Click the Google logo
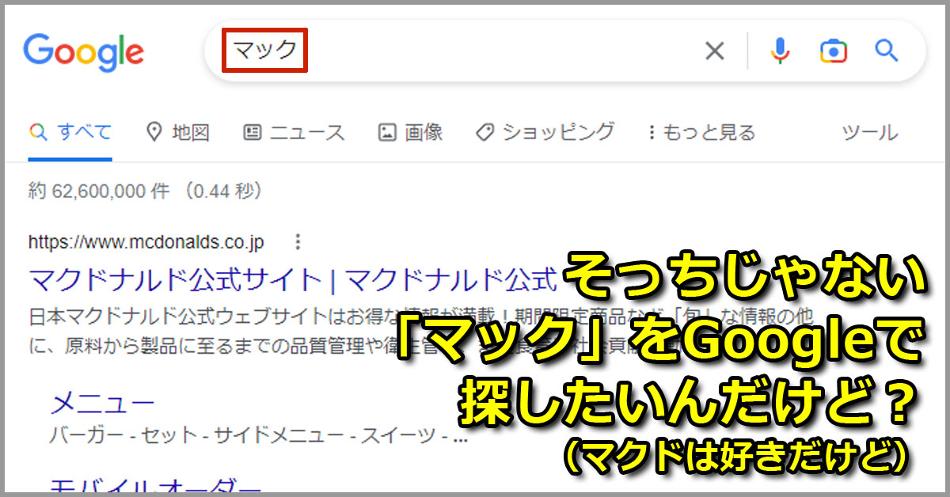The height and width of the screenshot is (497, 950). [84, 52]
